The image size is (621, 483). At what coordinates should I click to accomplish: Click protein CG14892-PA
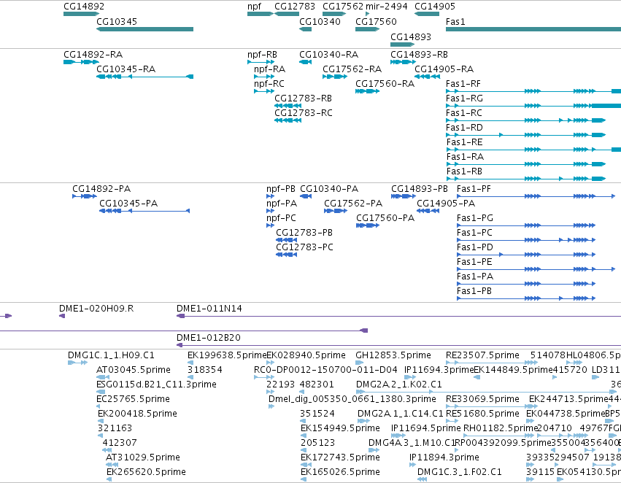(x=101, y=188)
